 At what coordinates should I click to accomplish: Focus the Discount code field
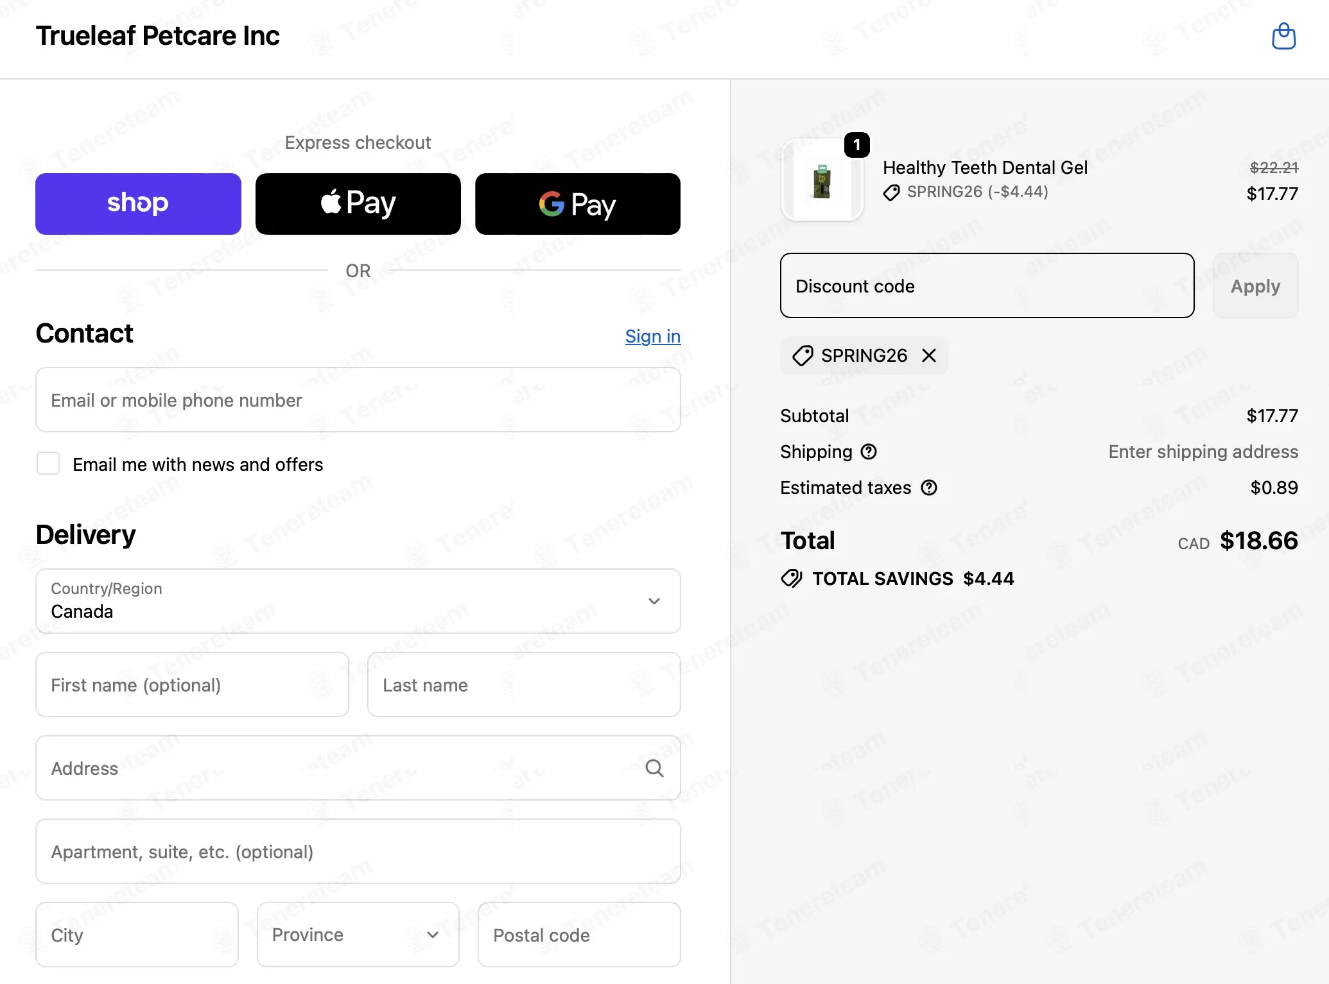987,285
